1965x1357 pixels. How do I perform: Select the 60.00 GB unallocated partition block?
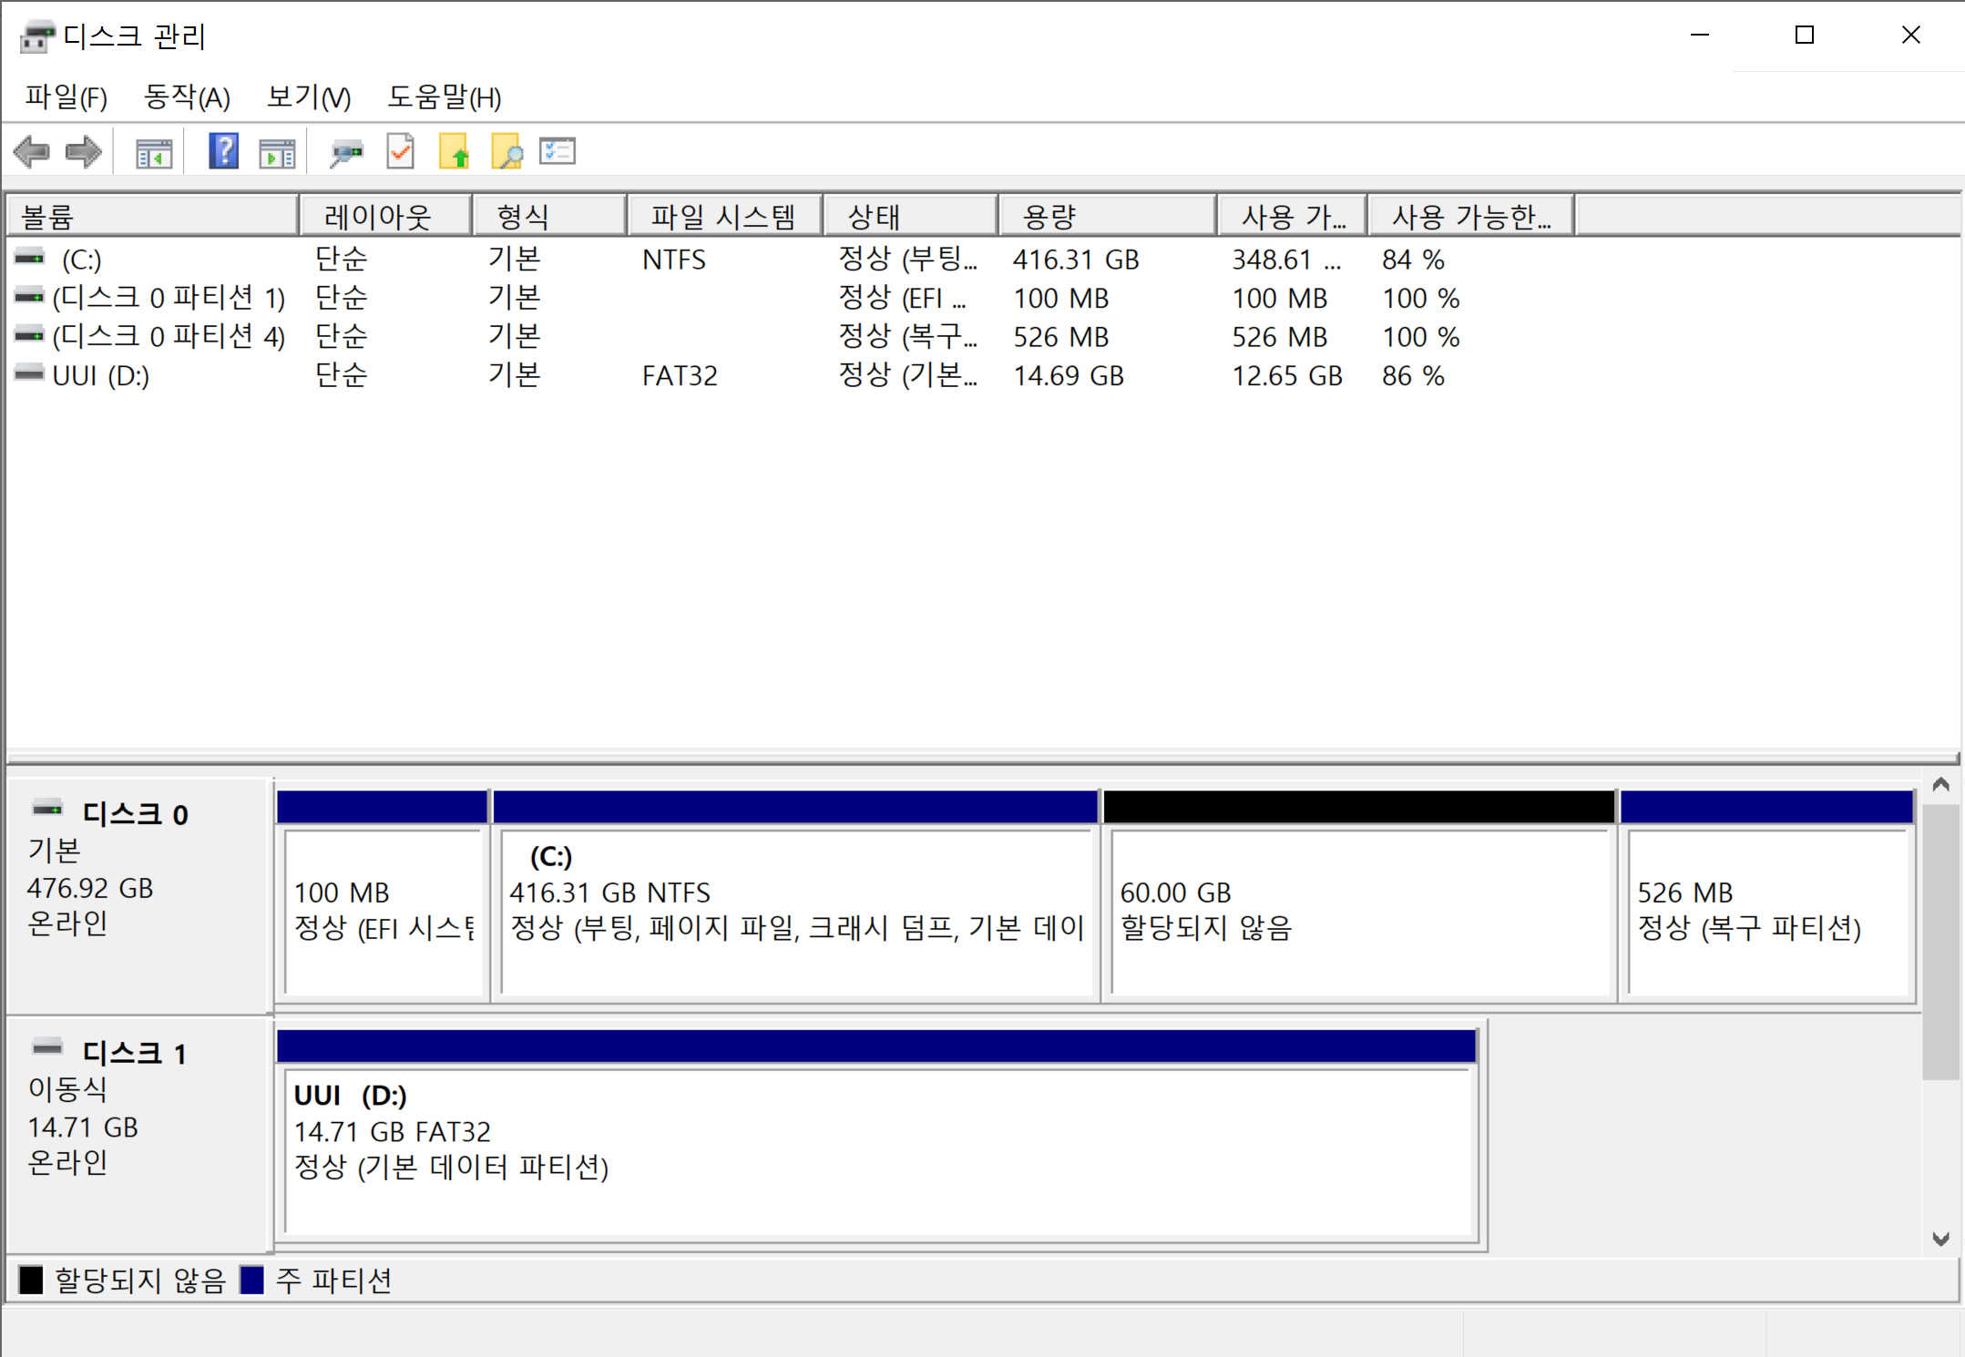click(x=1358, y=909)
